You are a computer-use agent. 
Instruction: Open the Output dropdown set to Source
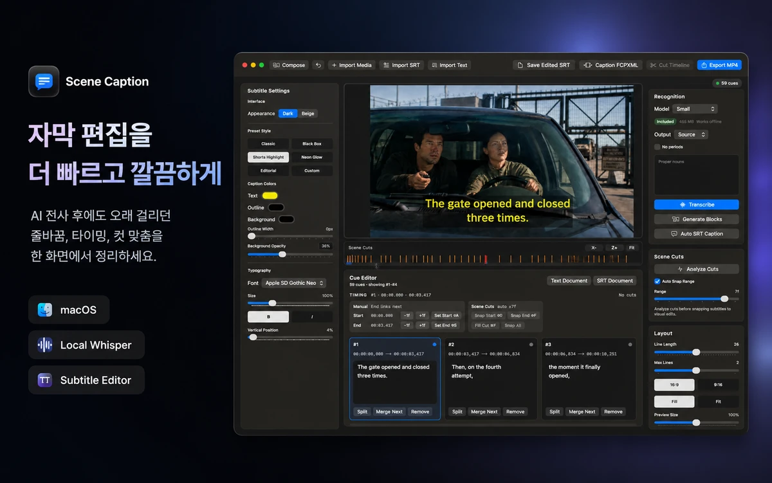coord(692,134)
